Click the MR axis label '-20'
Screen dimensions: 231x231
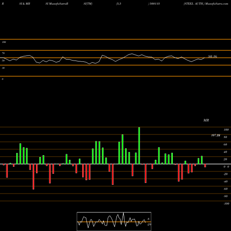[225, 174]
